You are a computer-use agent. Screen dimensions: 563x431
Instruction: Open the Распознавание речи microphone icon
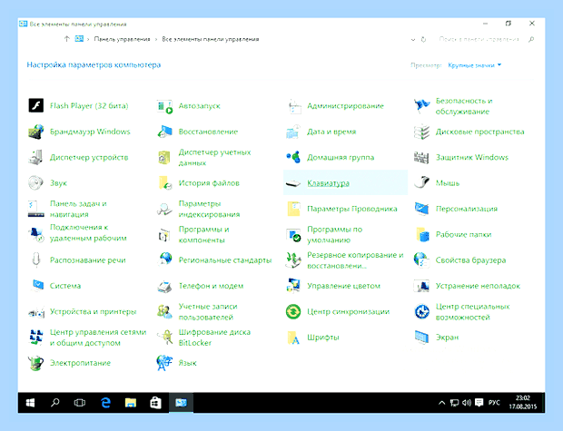coord(36,260)
